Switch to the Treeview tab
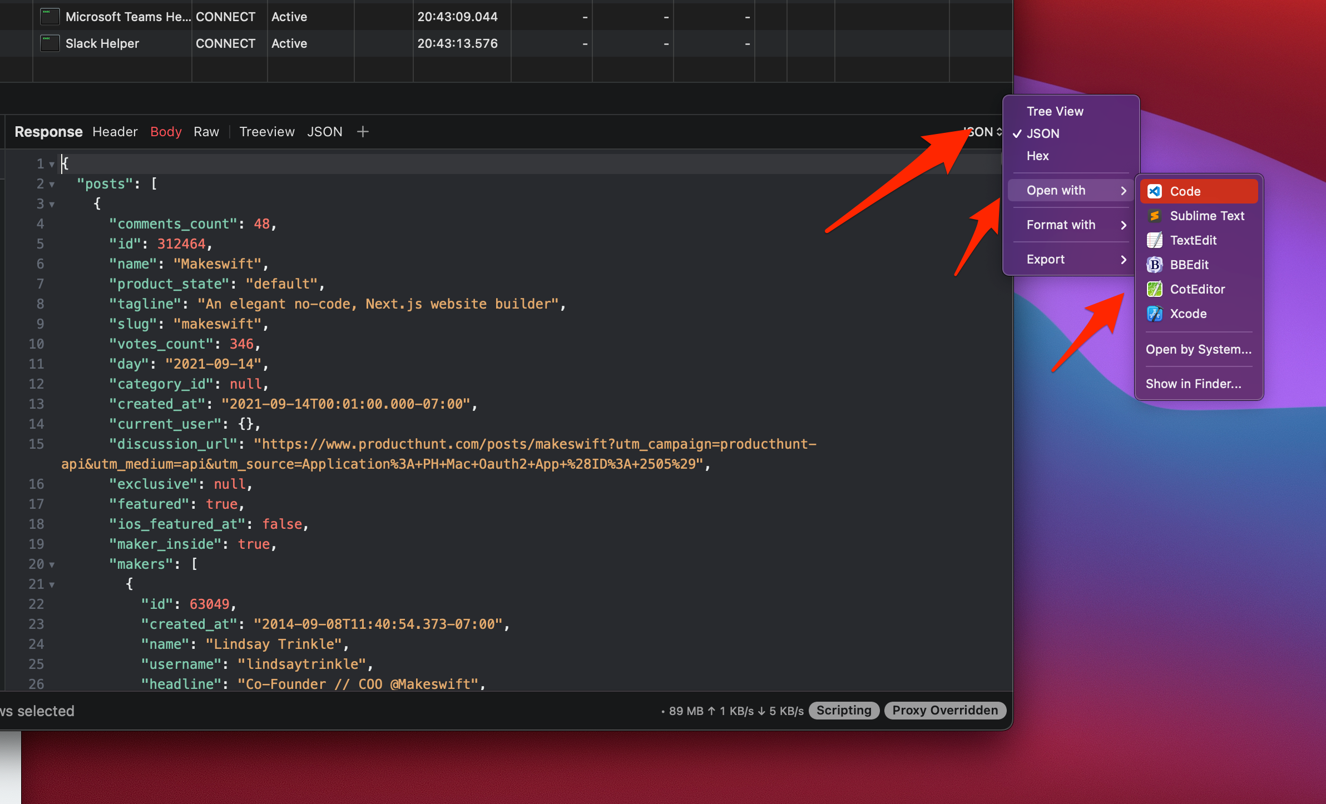 point(267,132)
